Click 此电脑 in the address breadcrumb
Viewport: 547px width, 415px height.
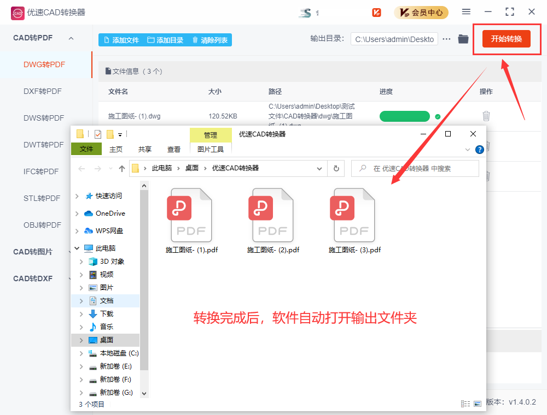[x=162, y=168]
